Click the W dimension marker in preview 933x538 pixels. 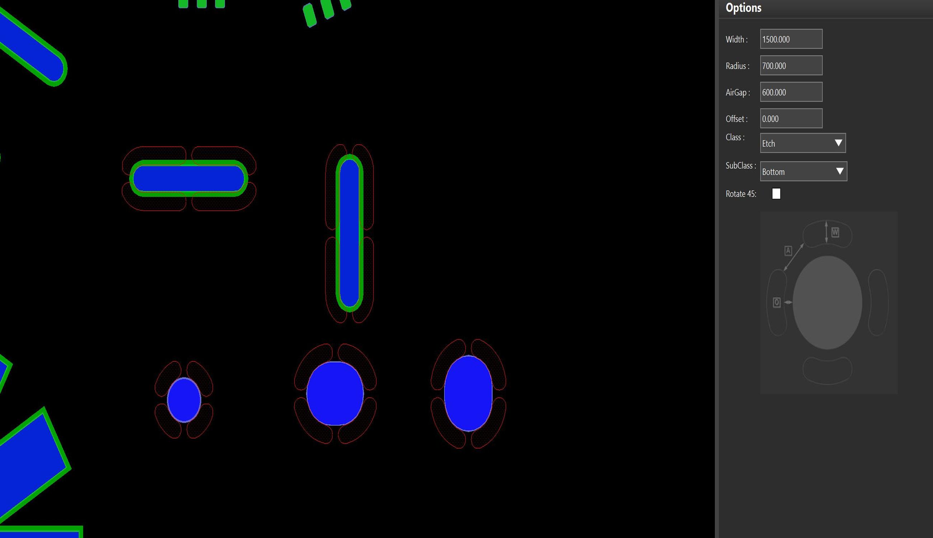(x=835, y=232)
